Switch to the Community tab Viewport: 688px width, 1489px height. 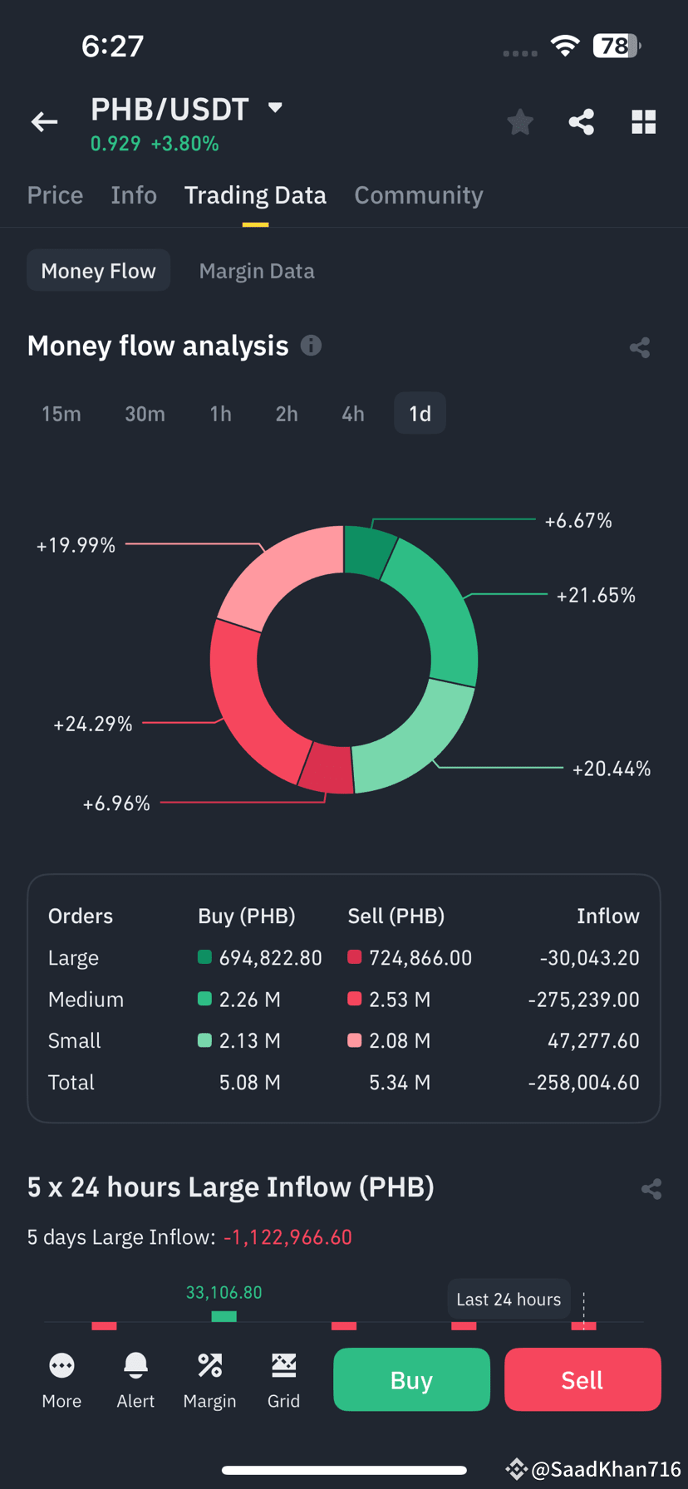[x=419, y=195]
